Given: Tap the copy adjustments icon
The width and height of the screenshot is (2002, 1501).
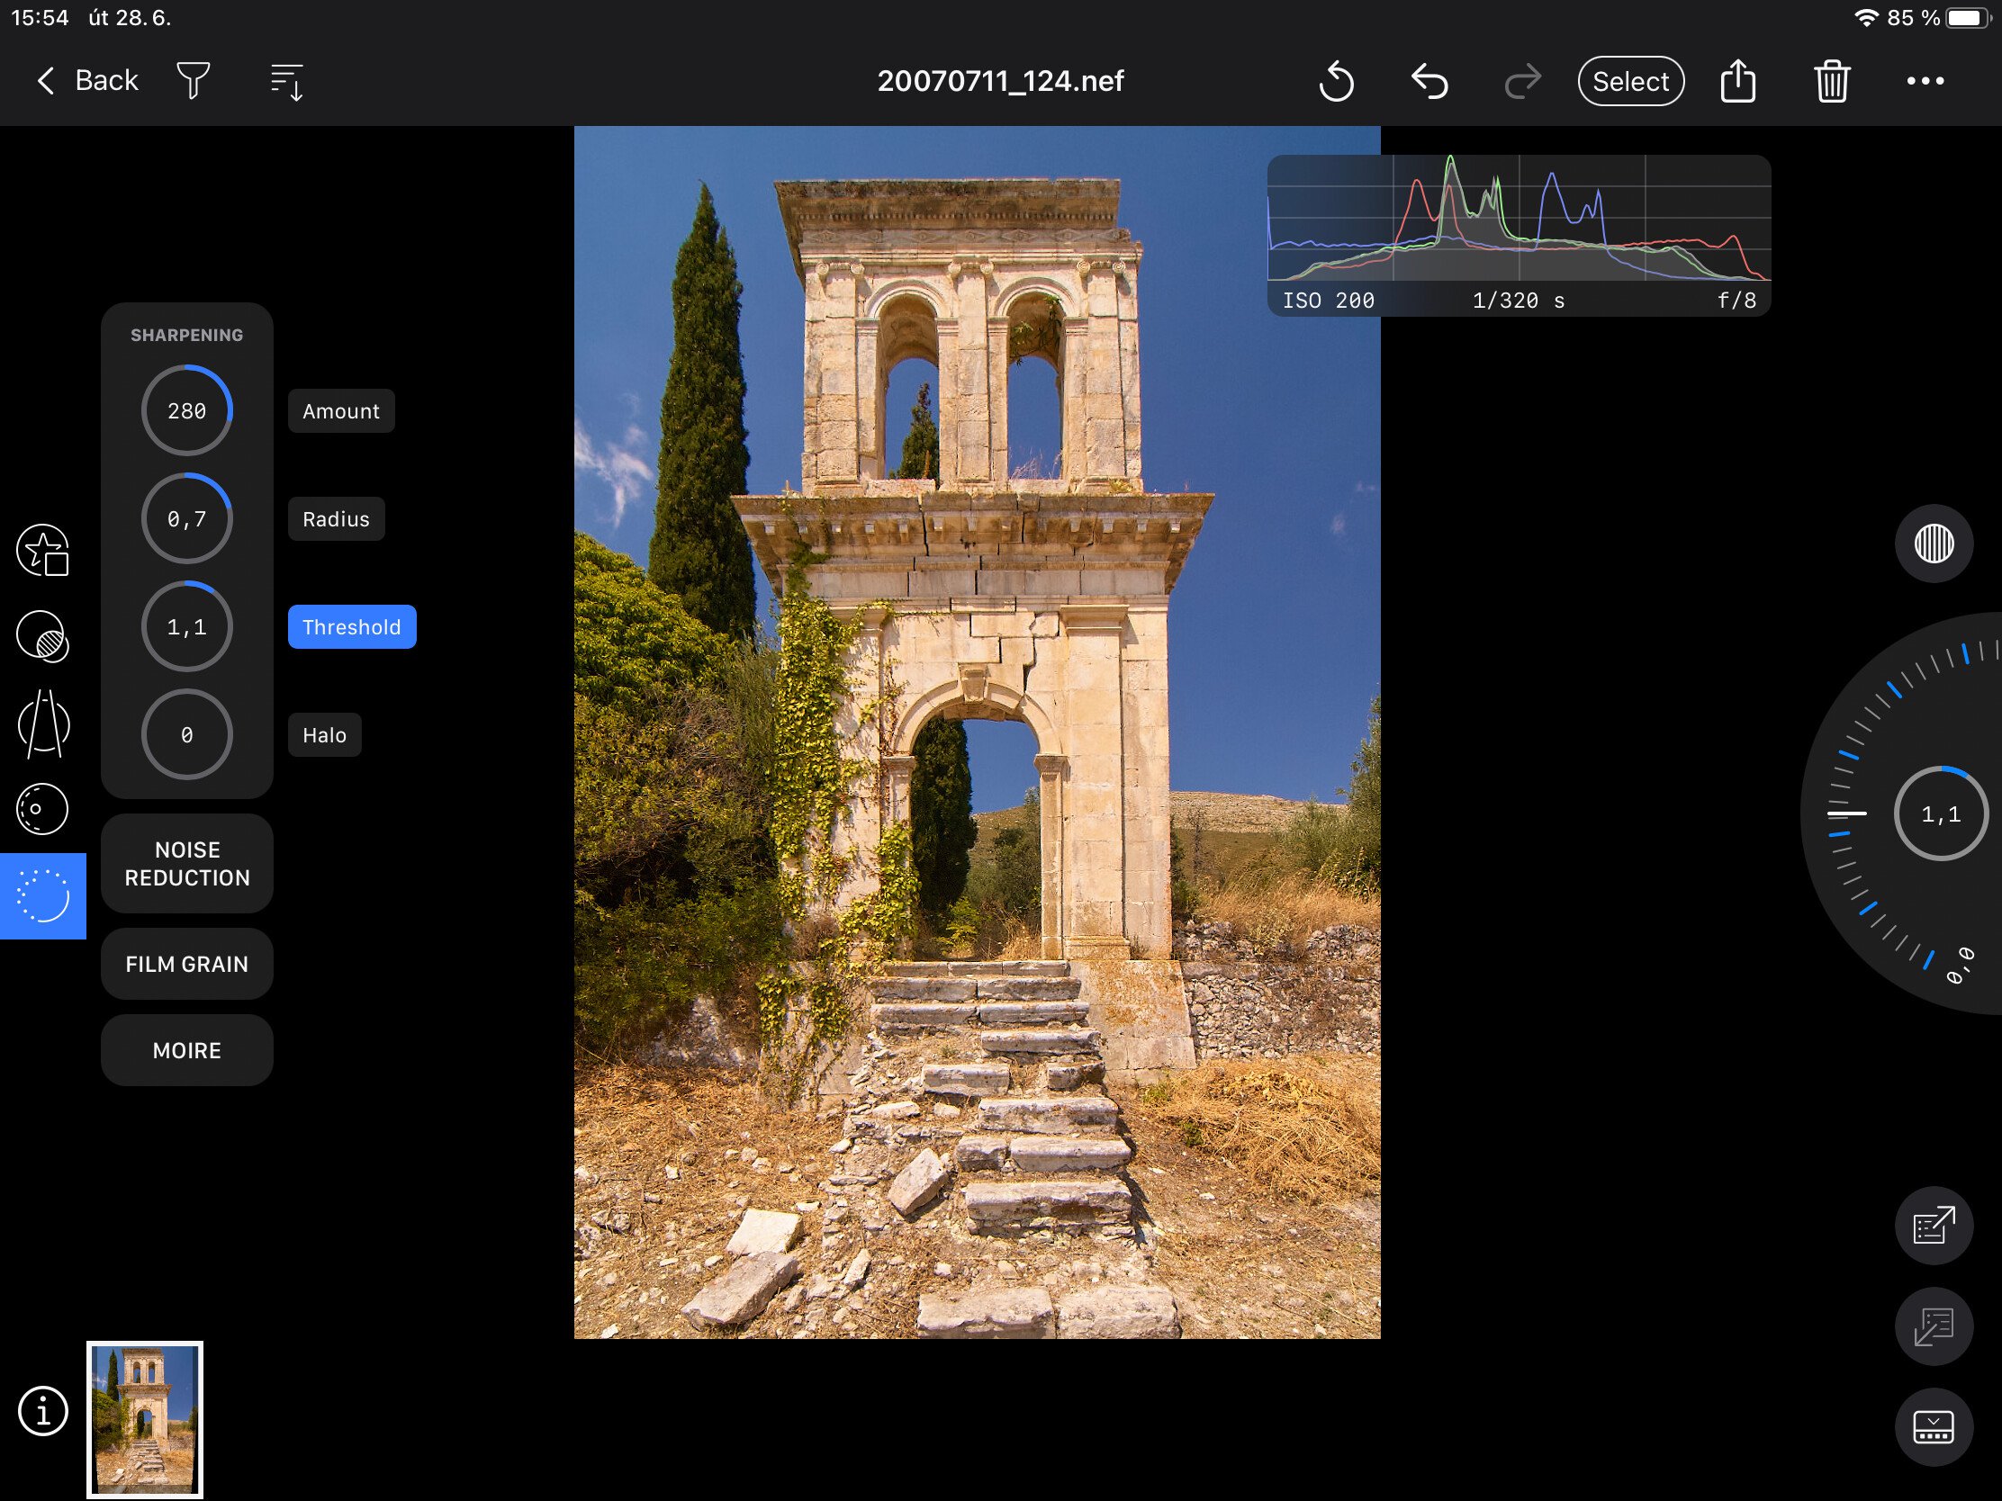Looking at the screenshot, I should [x=1934, y=1225].
